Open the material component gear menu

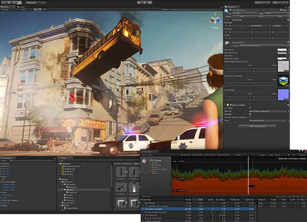[288, 42]
